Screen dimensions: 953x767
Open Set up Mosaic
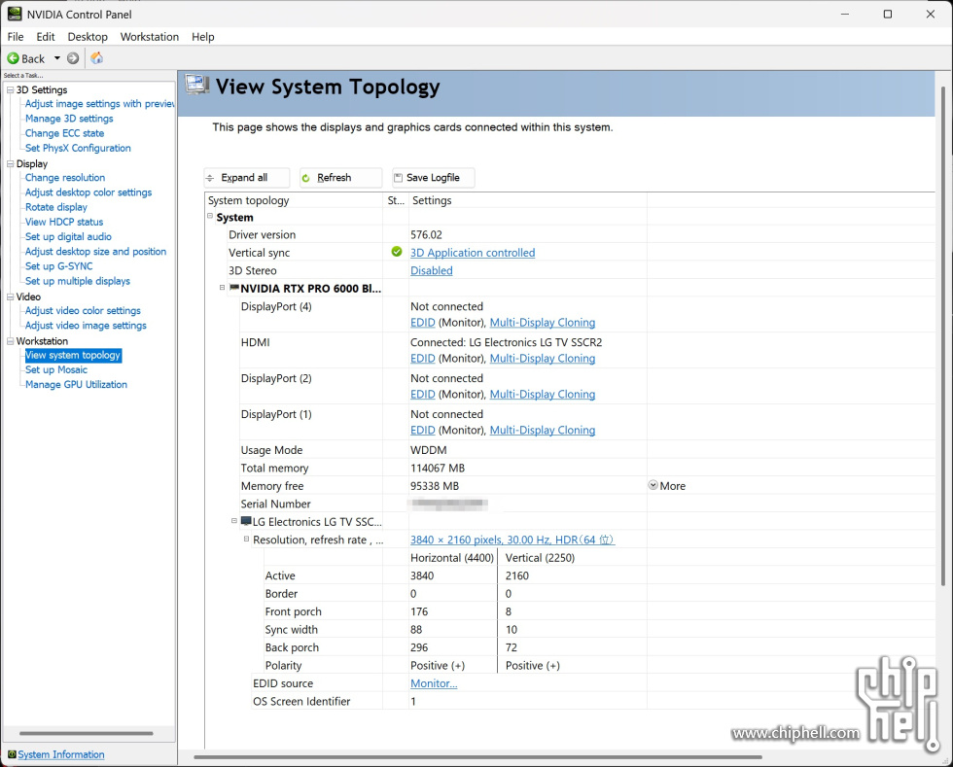click(x=56, y=369)
